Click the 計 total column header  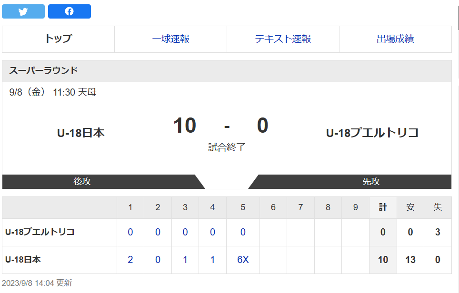pyautogui.click(x=383, y=207)
